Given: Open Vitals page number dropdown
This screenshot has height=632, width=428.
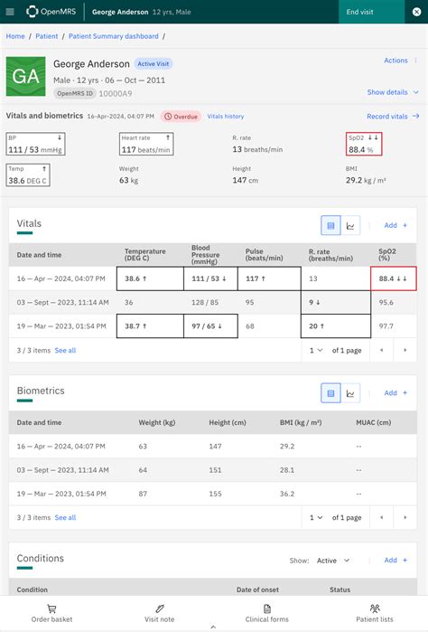Looking at the screenshot, I should (x=316, y=350).
